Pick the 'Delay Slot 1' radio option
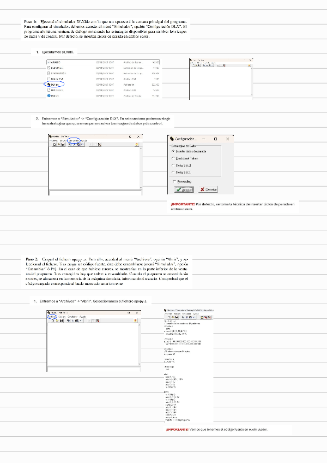The height and width of the screenshot is (463, 327). (173, 172)
